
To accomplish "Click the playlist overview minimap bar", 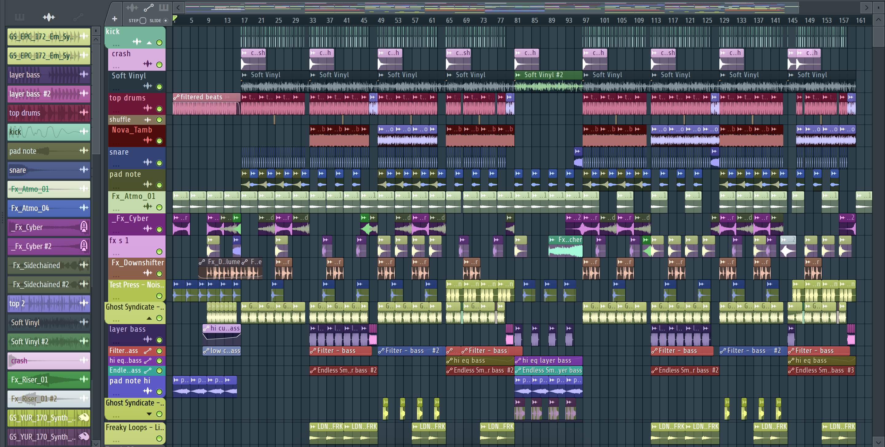I will coord(492,7).
